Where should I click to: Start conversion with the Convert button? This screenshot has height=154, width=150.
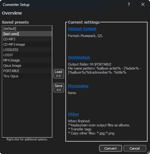click(110, 148)
